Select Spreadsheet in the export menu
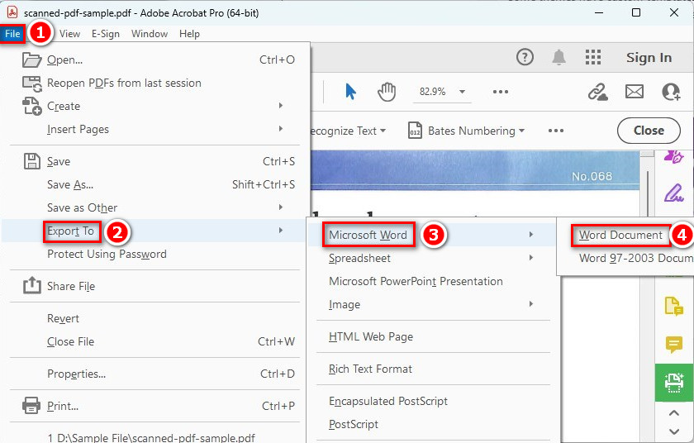694x443 pixels. tap(360, 258)
